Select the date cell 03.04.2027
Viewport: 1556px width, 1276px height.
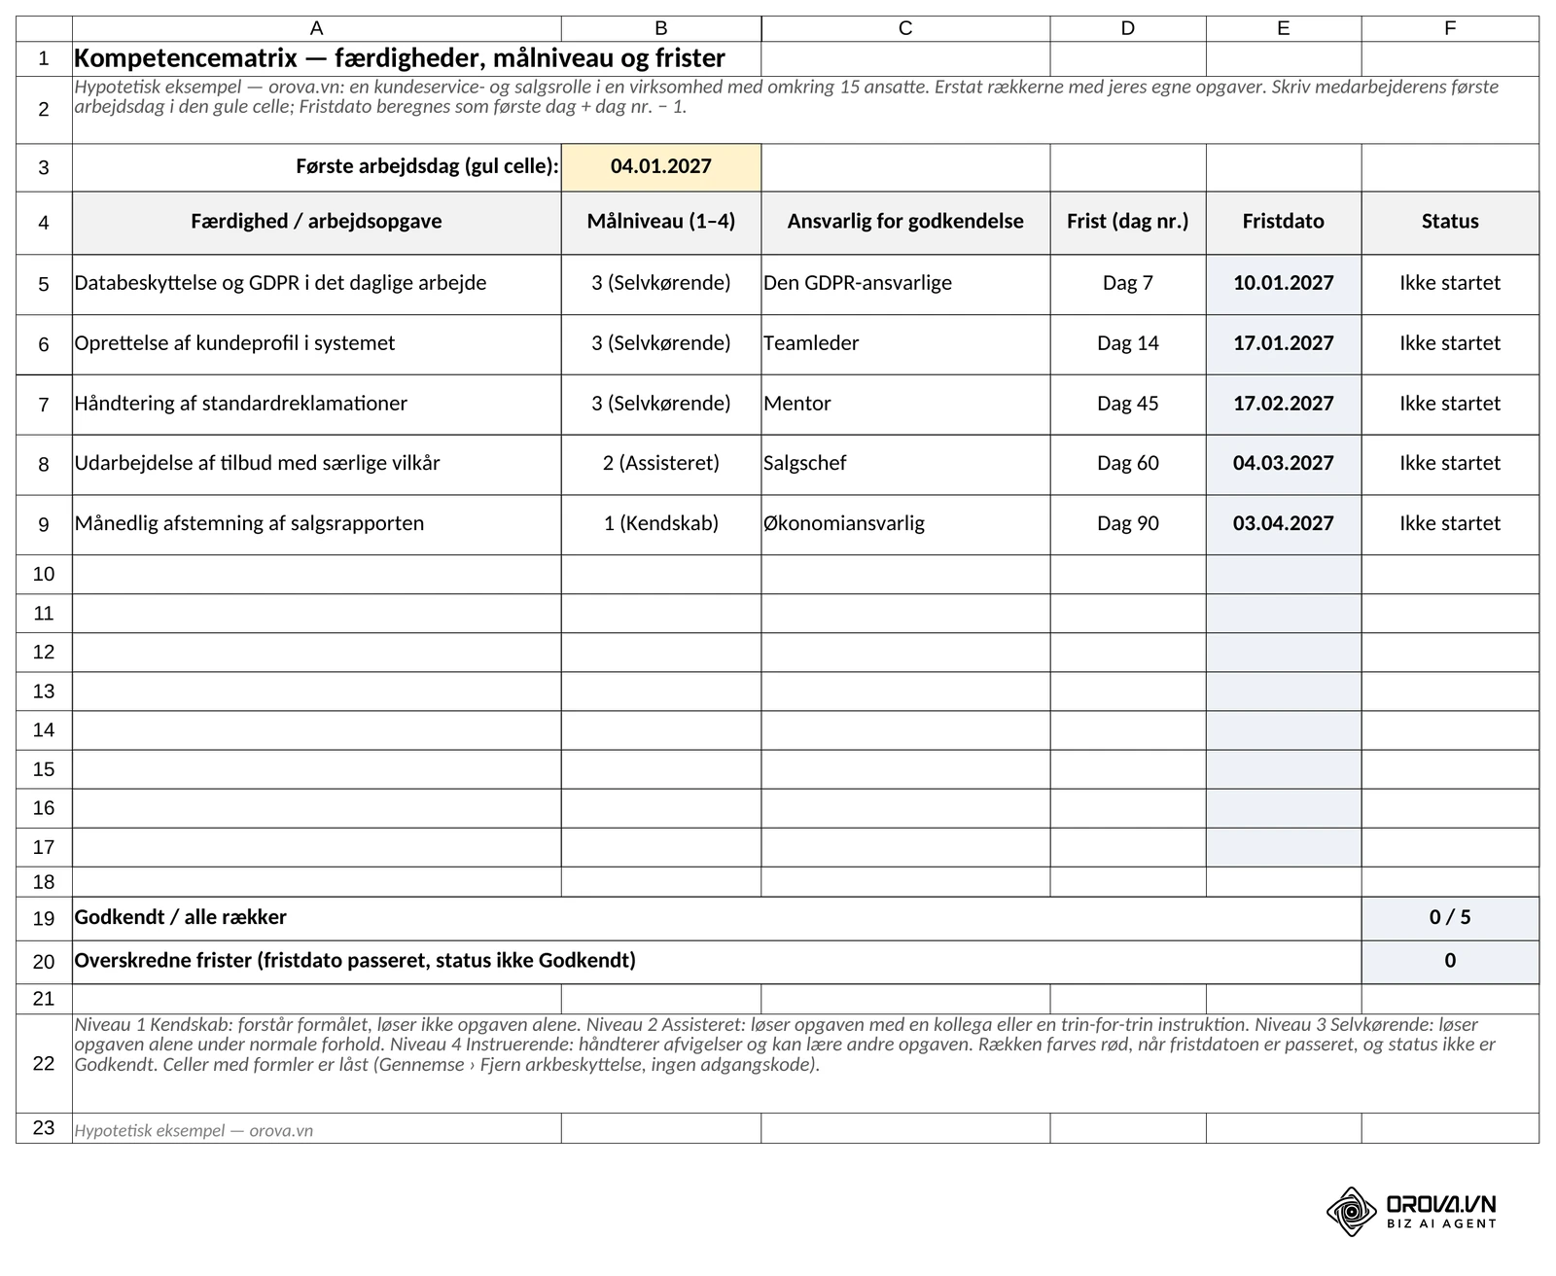tap(1284, 525)
